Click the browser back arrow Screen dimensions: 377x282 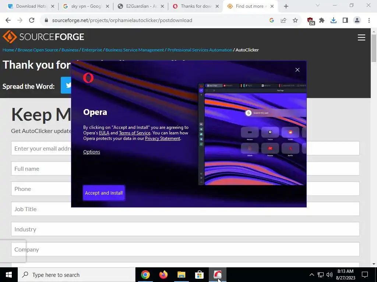pyautogui.click(x=8, y=21)
